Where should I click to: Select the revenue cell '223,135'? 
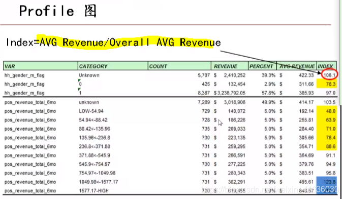click(237, 138)
